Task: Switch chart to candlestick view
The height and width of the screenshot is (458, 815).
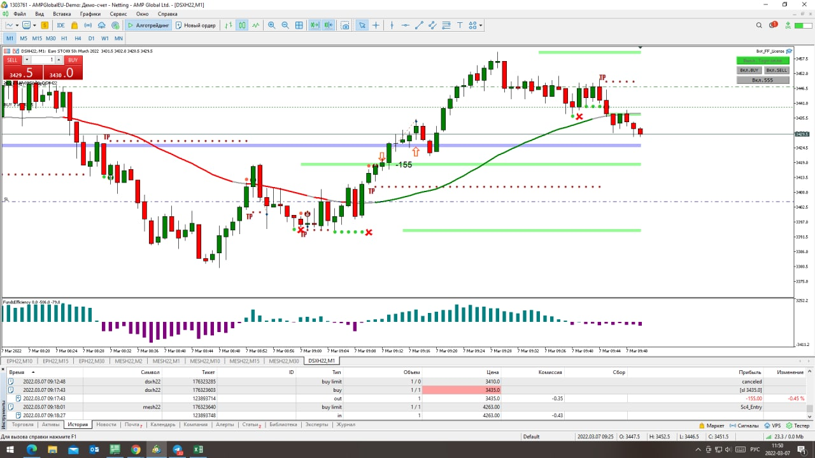Action: (243, 25)
